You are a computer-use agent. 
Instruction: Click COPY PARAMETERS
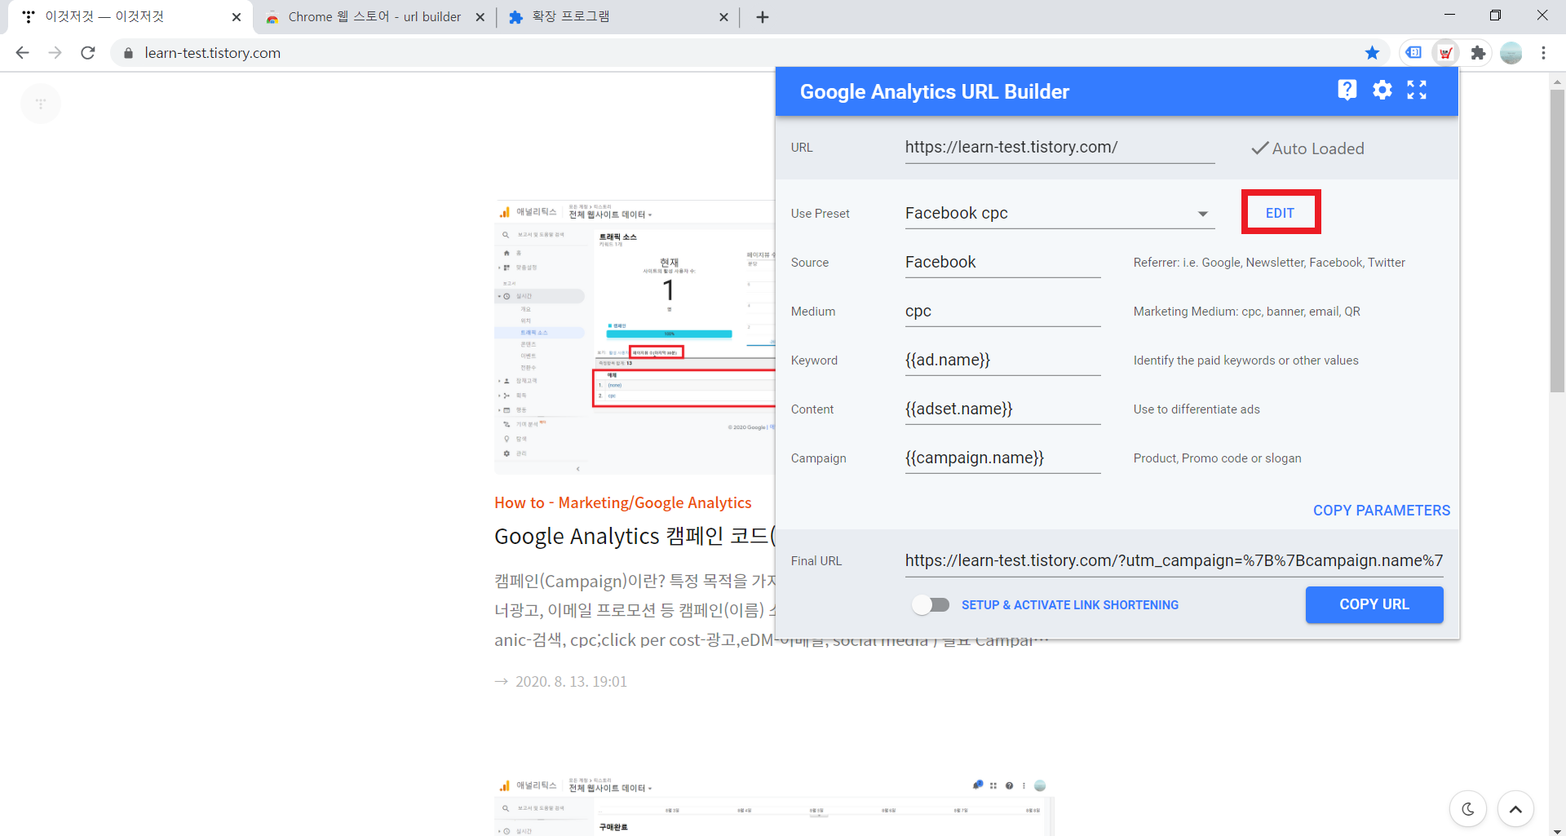click(1381, 511)
